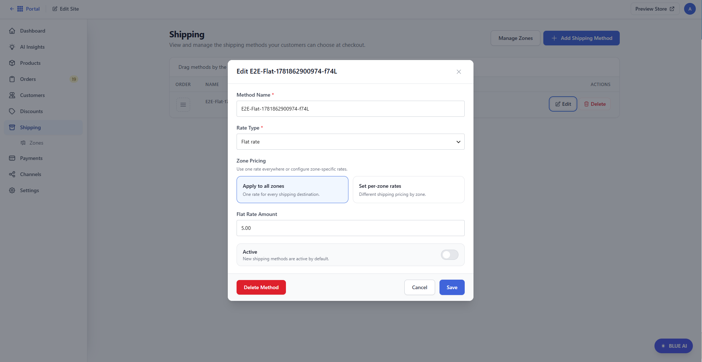Image resolution: width=702 pixels, height=362 pixels.
Task: Open the Channels page
Action: 43,174
